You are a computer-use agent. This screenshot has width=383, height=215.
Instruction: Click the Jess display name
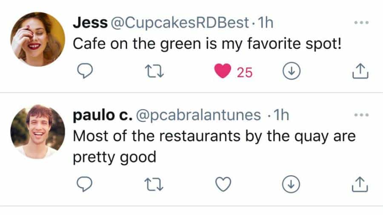click(x=90, y=23)
